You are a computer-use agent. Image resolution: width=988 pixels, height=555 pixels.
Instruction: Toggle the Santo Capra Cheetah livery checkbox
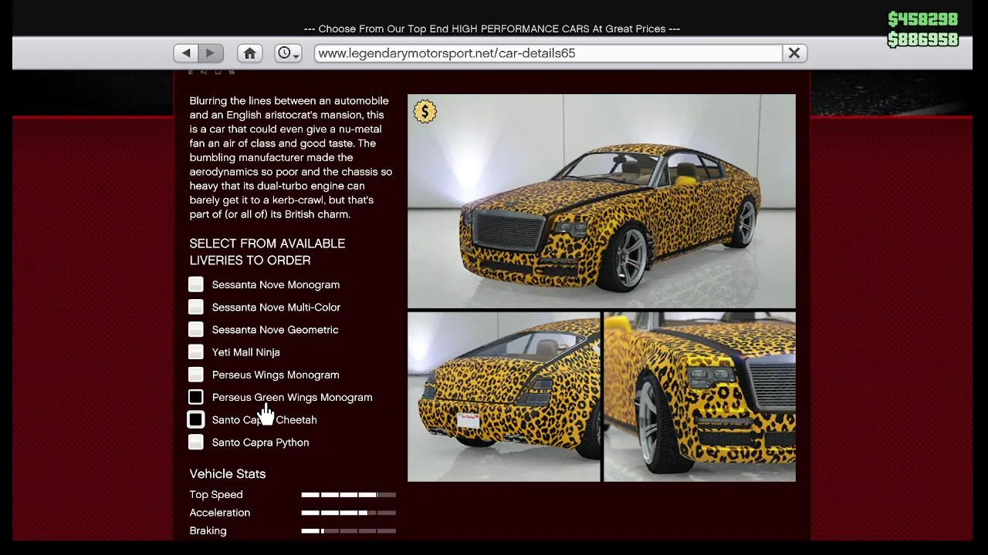[x=196, y=419]
